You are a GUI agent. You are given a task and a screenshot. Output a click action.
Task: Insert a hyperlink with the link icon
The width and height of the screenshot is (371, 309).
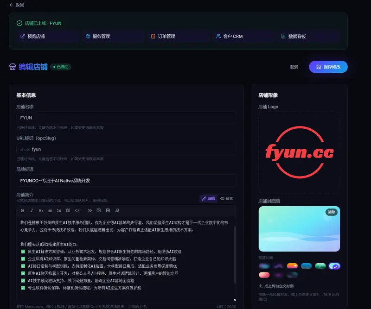pos(90,210)
